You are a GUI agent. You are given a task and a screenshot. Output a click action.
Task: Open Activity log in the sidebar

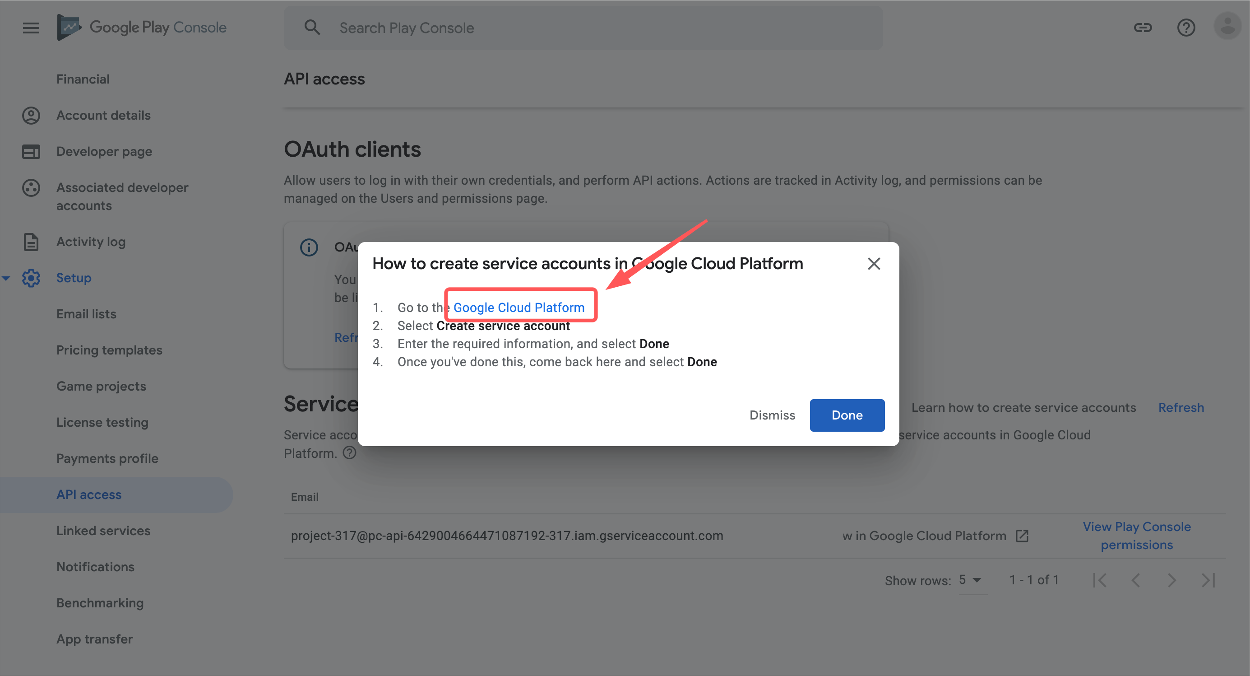(x=91, y=242)
